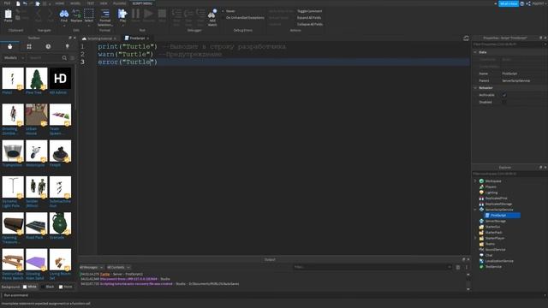Click the Output filter field
Image resolution: width=548 pixels, height=308 pixels.
pos(370,267)
